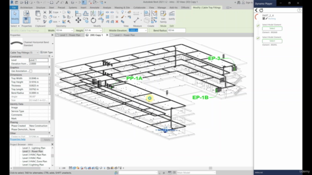Image resolution: width=312 pixels, height=175 pixels.
Task: Click the Print icon in quick access toolbar
Action: coord(51,2)
